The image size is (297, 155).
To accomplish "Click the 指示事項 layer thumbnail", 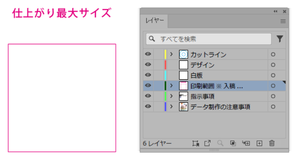I will coord(183,96).
